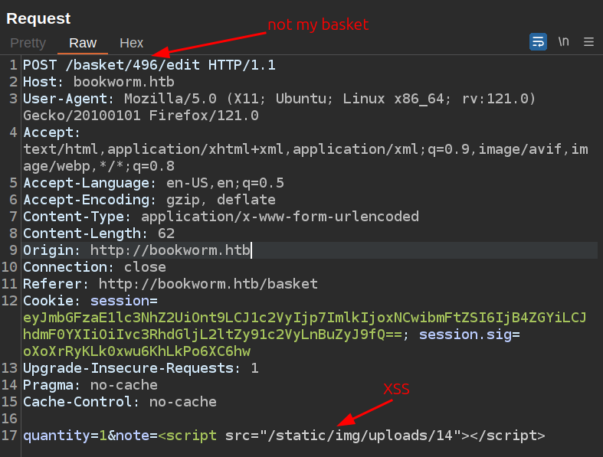Click the Cookie: session= text
603x457 pixels.
(90, 301)
